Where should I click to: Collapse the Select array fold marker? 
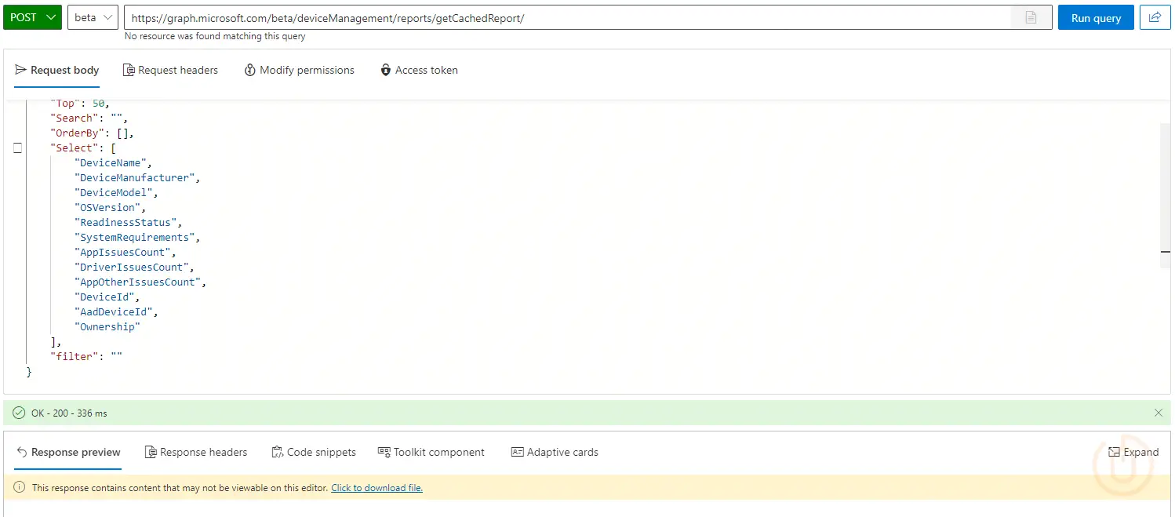tap(17, 147)
